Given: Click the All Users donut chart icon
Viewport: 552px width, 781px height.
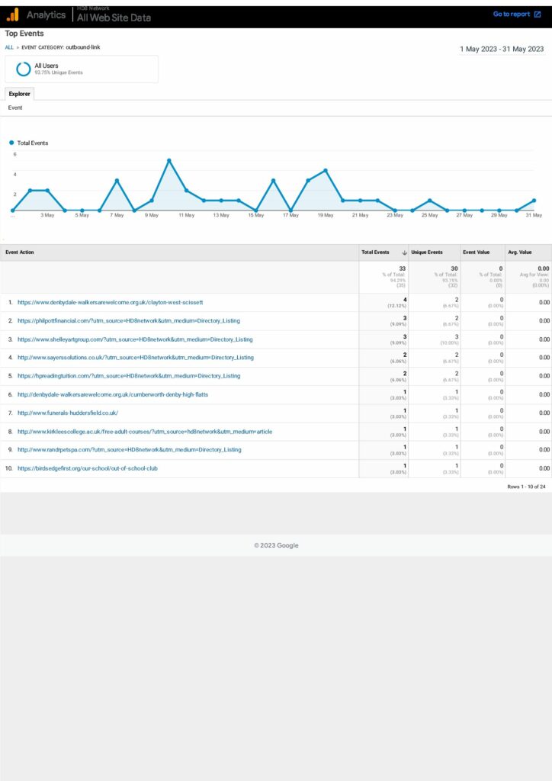Looking at the screenshot, I should point(24,69).
